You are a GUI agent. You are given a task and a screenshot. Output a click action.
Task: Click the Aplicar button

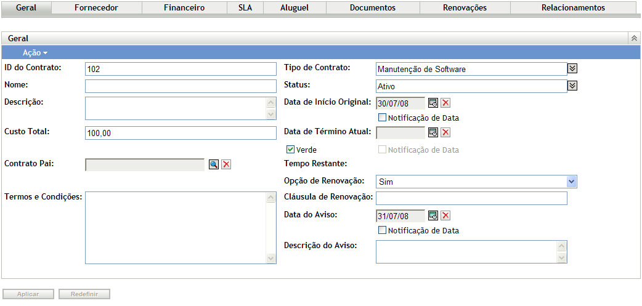pyautogui.click(x=28, y=294)
